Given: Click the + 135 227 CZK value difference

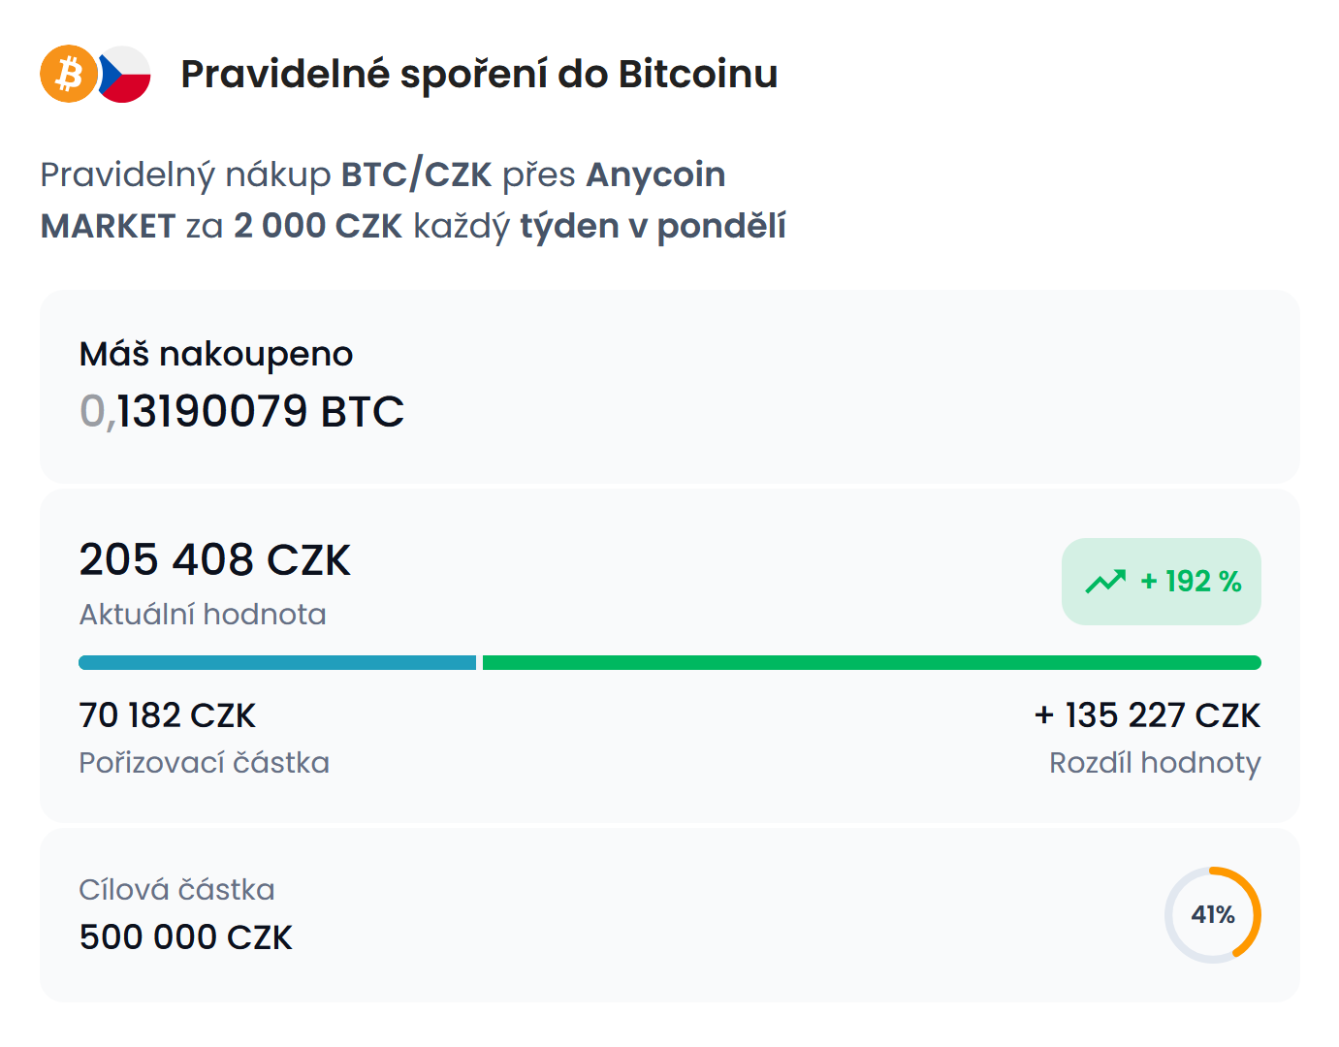Looking at the screenshot, I should (x=1147, y=715).
